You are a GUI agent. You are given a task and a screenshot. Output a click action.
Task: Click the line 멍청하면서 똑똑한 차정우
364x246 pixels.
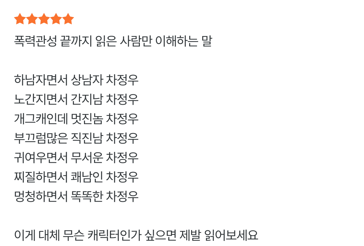pos(76,196)
